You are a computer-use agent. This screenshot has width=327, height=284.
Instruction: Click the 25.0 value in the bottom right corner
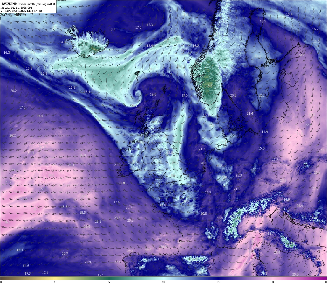[x=295, y=275]
